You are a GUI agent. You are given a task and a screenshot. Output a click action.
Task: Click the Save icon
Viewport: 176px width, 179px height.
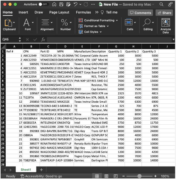(61, 4)
